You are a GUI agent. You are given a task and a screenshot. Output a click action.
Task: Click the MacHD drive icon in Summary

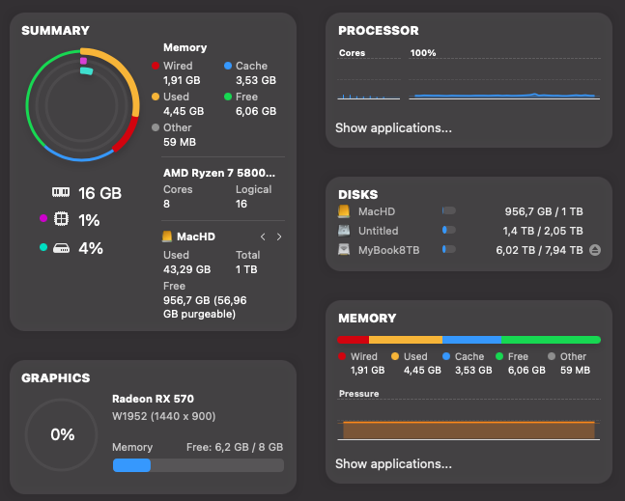click(167, 237)
